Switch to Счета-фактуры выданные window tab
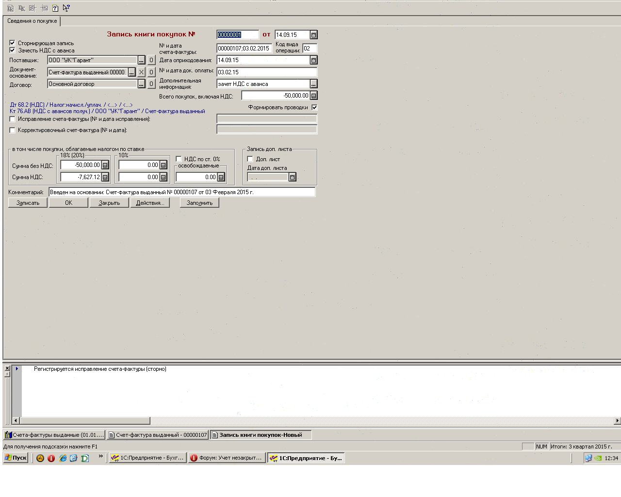The image size is (621, 497). click(54, 435)
